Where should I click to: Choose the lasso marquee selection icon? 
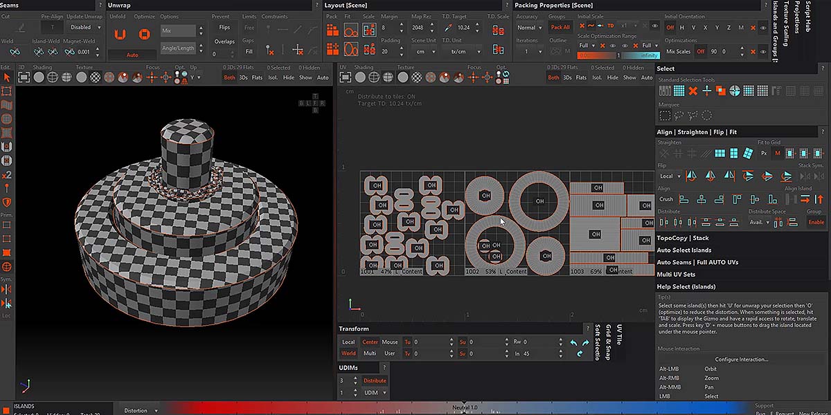(679, 116)
